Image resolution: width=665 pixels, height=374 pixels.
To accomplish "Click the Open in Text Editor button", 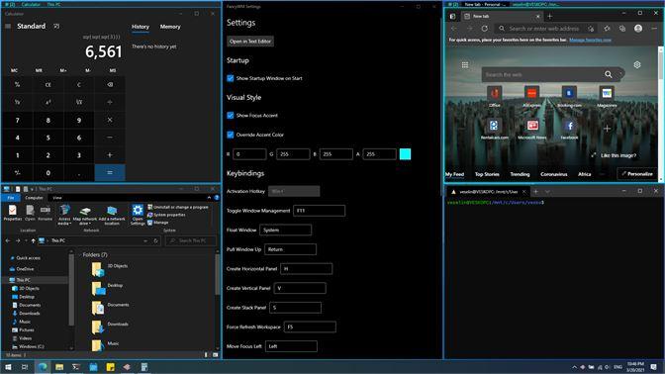I will point(250,42).
